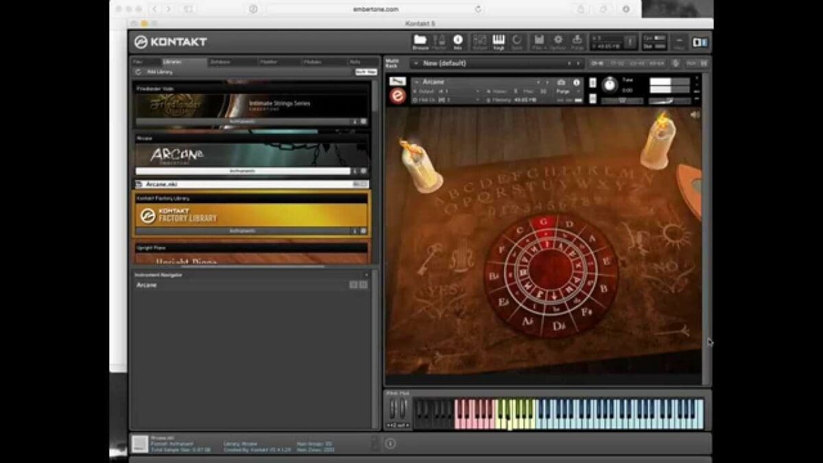The width and height of the screenshot is (823, 463).
Task: Click the NI logo panel icon
Action: pos(700,42)
